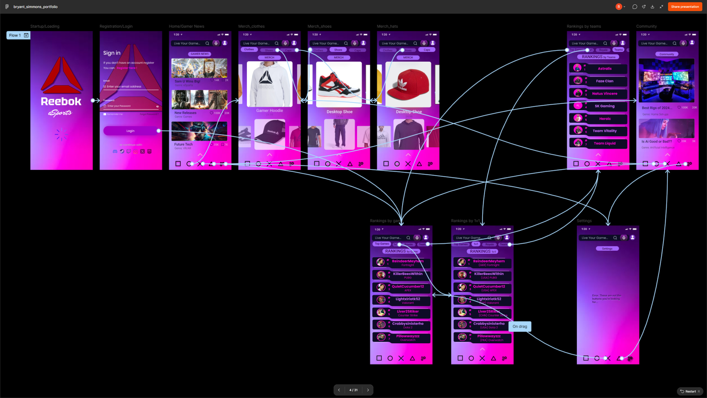Image resolution: width=707 pixels, height=398 pixels.
Task: Click the download icon in the top bar
Action: click(x=652, y=7)
